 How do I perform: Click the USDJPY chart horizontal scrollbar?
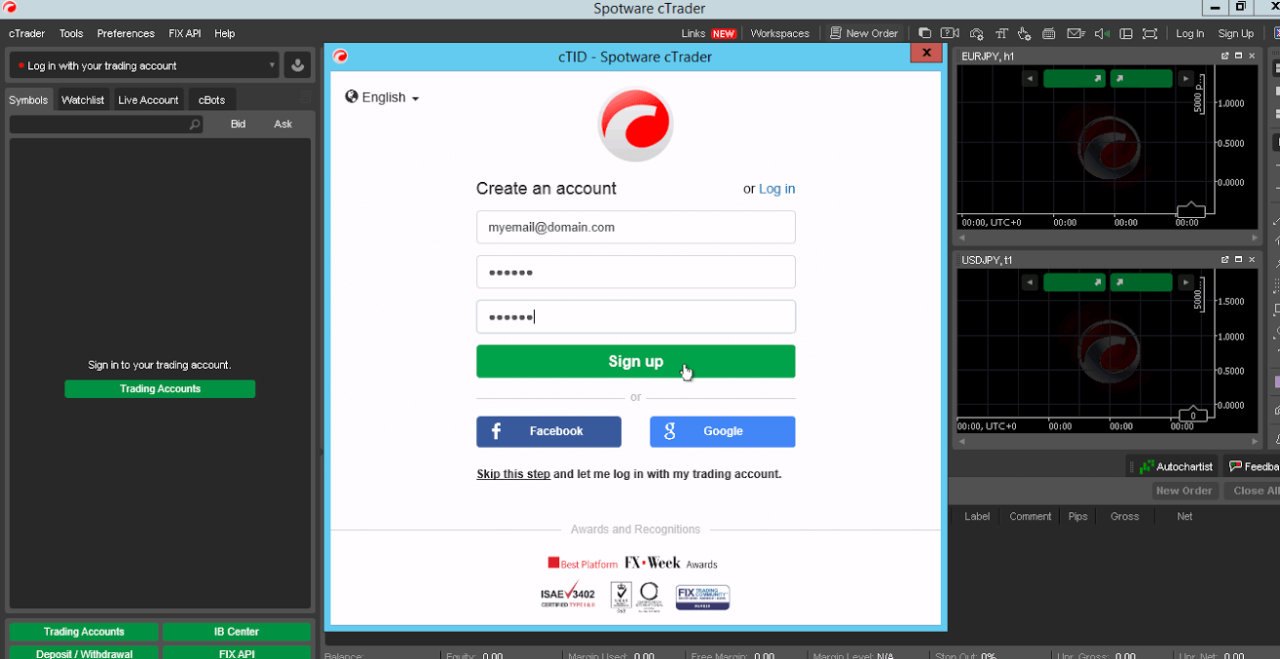pos(1109,441)
